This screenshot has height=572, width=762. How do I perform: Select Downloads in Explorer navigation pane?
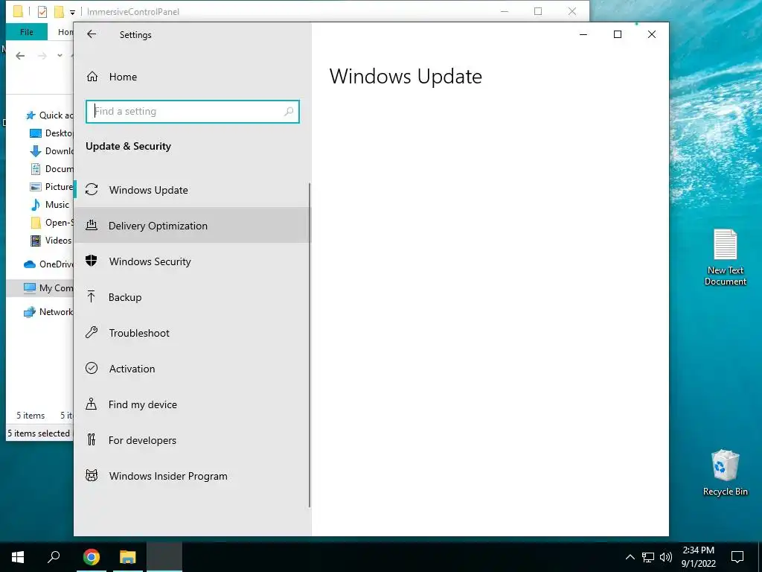51,150
